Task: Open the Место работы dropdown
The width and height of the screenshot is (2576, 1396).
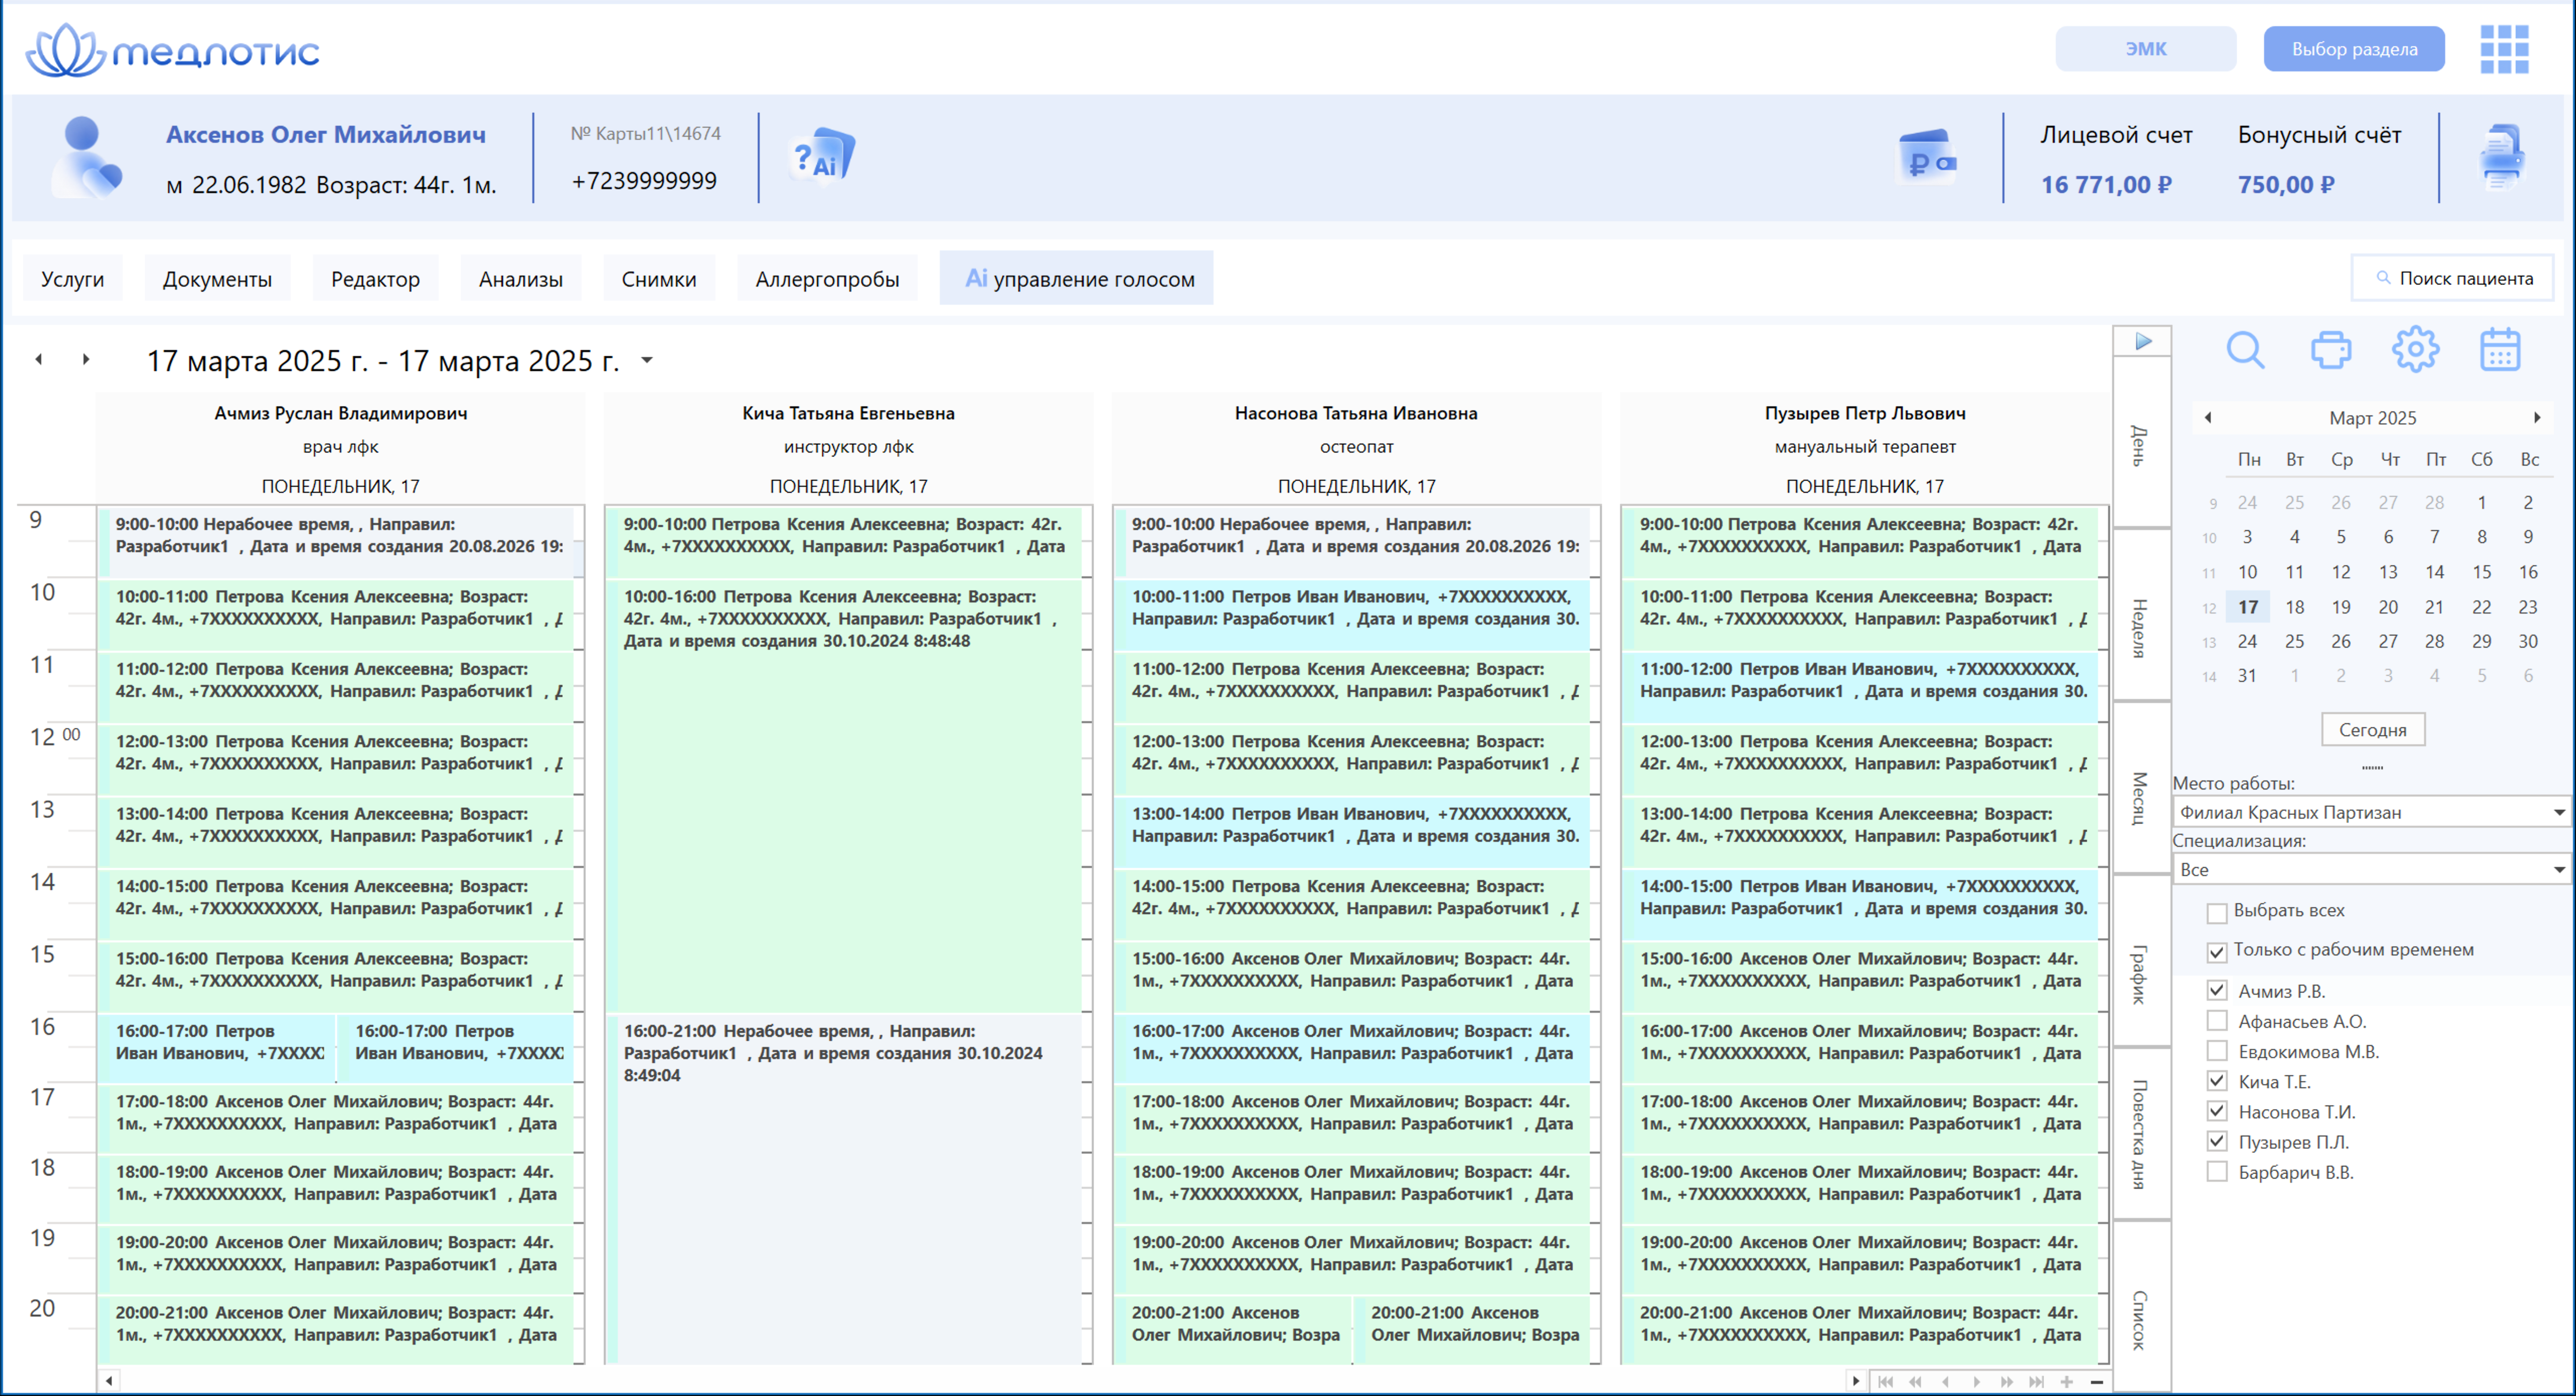Action: [x=2371, y=813]
